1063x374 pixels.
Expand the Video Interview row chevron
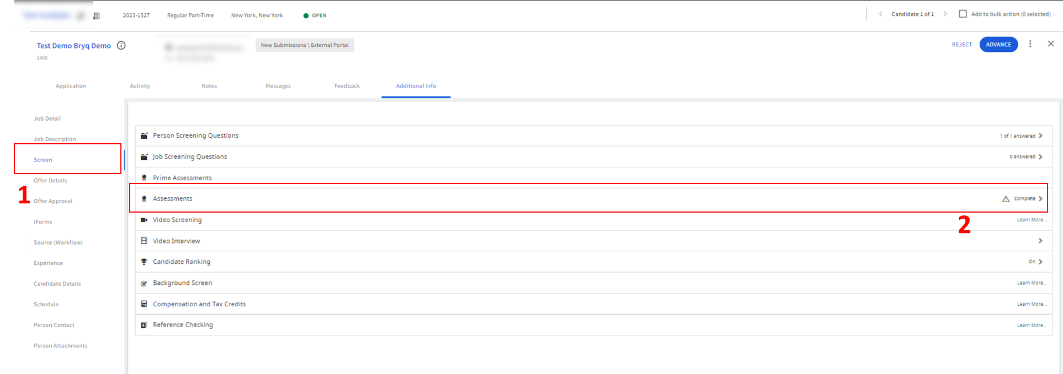(1040, 241)
